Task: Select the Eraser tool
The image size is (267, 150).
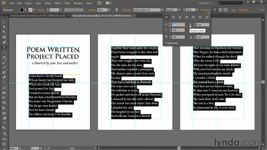Action: click(x=4, y=77)
